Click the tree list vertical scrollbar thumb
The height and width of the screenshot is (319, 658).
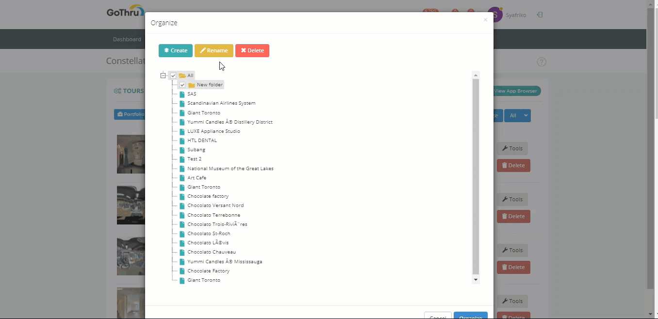(x=476, y=177)
